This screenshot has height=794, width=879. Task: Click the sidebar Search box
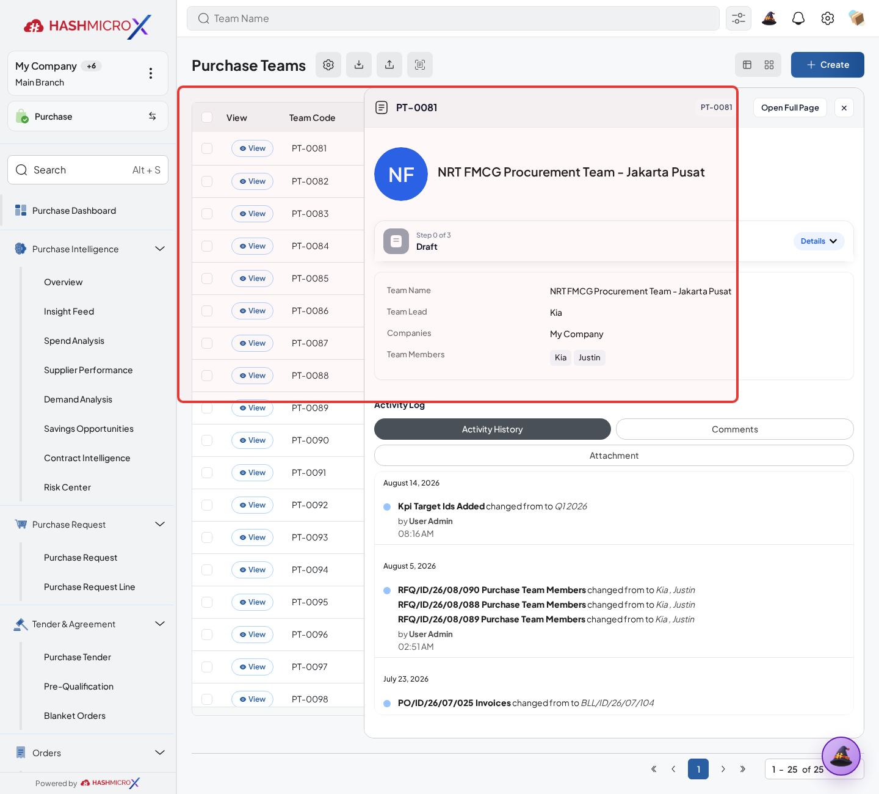88,170
